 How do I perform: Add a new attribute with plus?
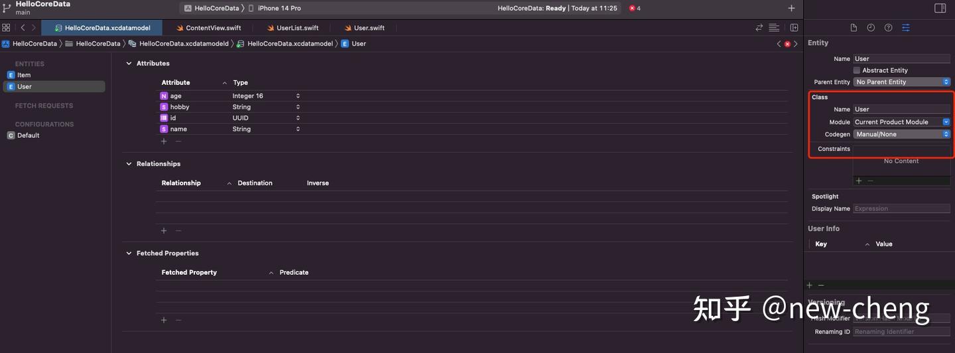[x=164, y=142]
